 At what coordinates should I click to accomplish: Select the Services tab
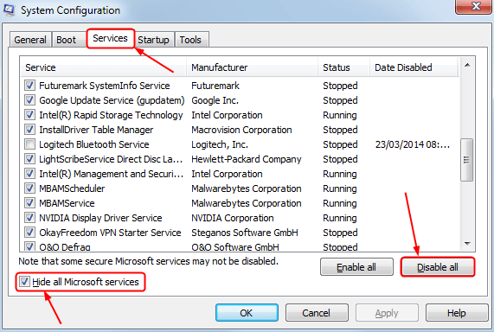pyautogui.click(x=110, y=38)
